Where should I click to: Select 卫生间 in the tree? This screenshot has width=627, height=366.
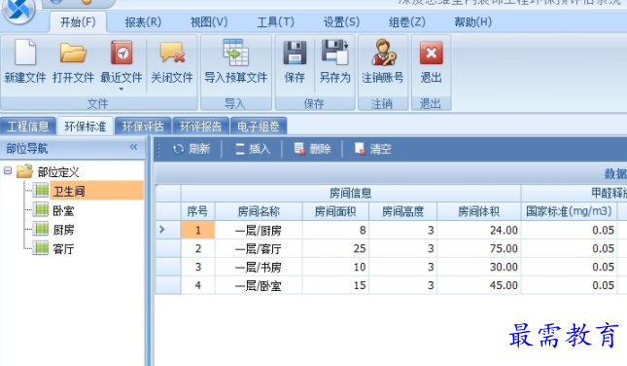[96, 191]
